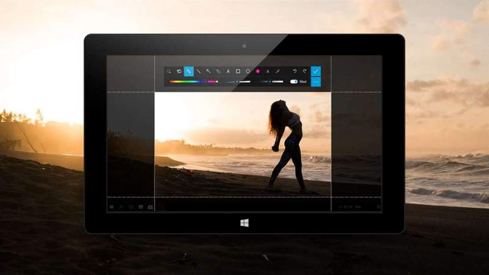The height and width of the screenshot is (275, 489).
Task: Open the pink color swatch
Action: pyautogui.click(x=257, y=71)
